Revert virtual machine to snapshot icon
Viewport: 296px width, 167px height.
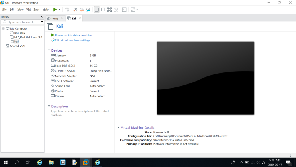[82, 10]
